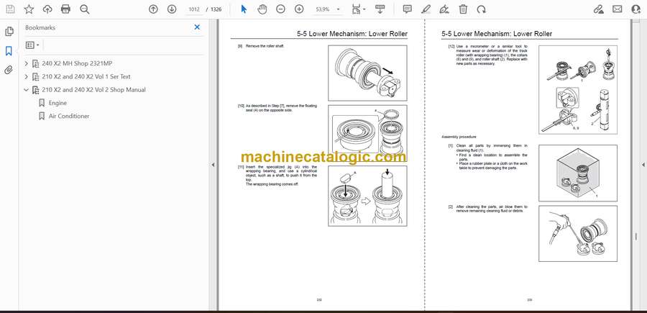Click the current page number field
Viewport: 647px width, 313px height.
click(195, 9)
